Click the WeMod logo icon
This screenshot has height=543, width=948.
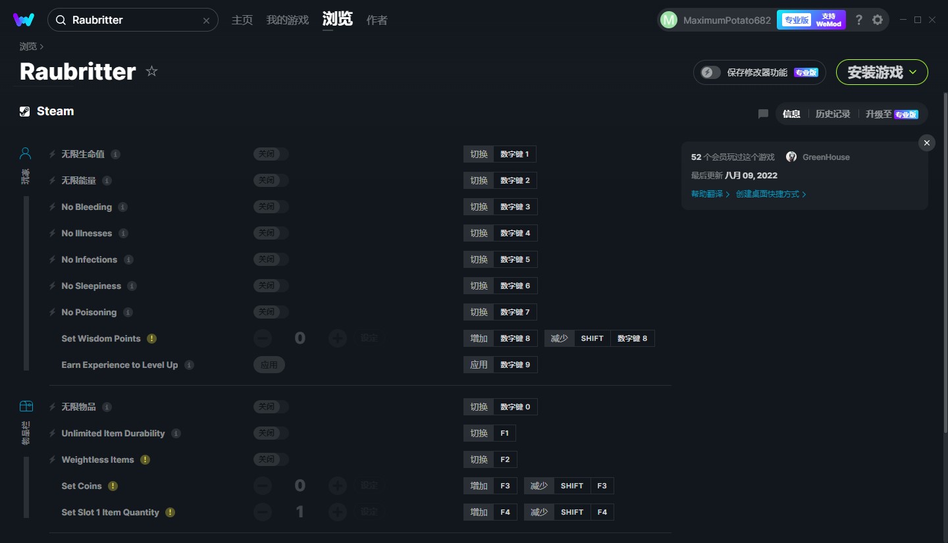point(24,20)
